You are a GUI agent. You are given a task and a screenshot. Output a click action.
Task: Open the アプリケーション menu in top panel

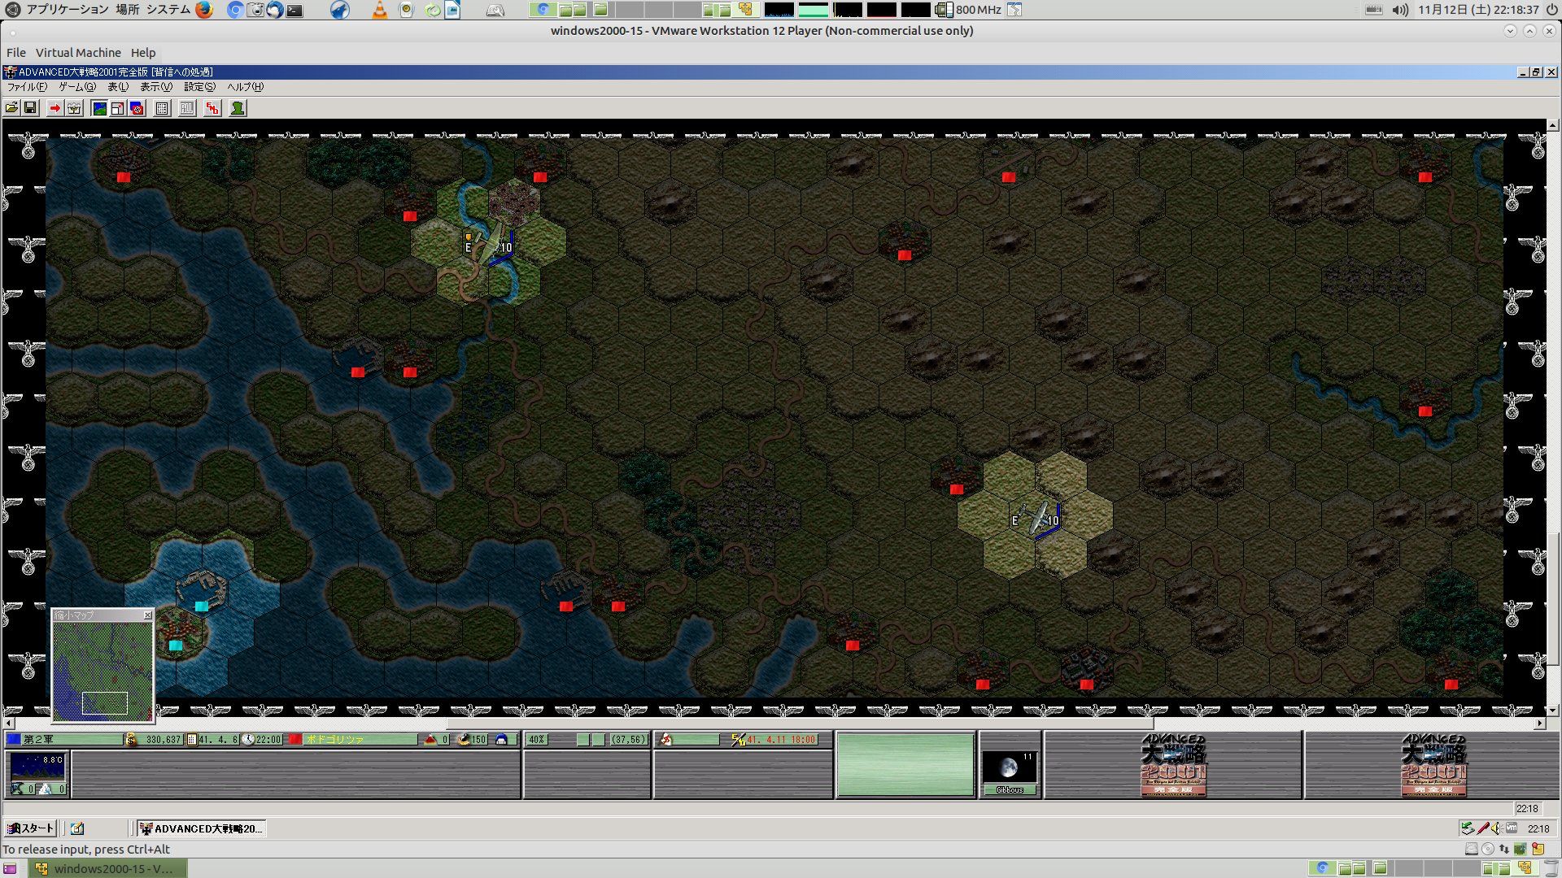coord(67,10)
